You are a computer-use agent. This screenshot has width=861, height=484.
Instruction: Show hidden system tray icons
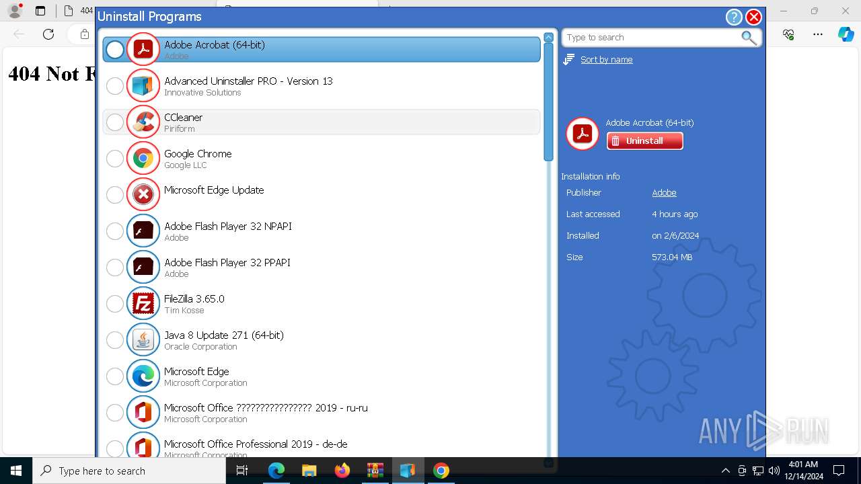pos(725,471)
